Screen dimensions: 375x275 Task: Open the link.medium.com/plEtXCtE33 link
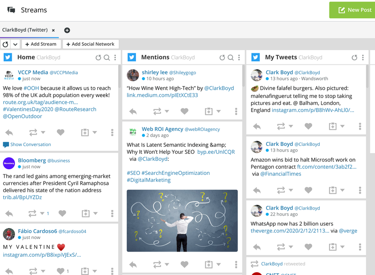tap(162, 95)
